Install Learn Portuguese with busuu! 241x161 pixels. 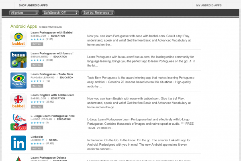[x=37, y=65]
